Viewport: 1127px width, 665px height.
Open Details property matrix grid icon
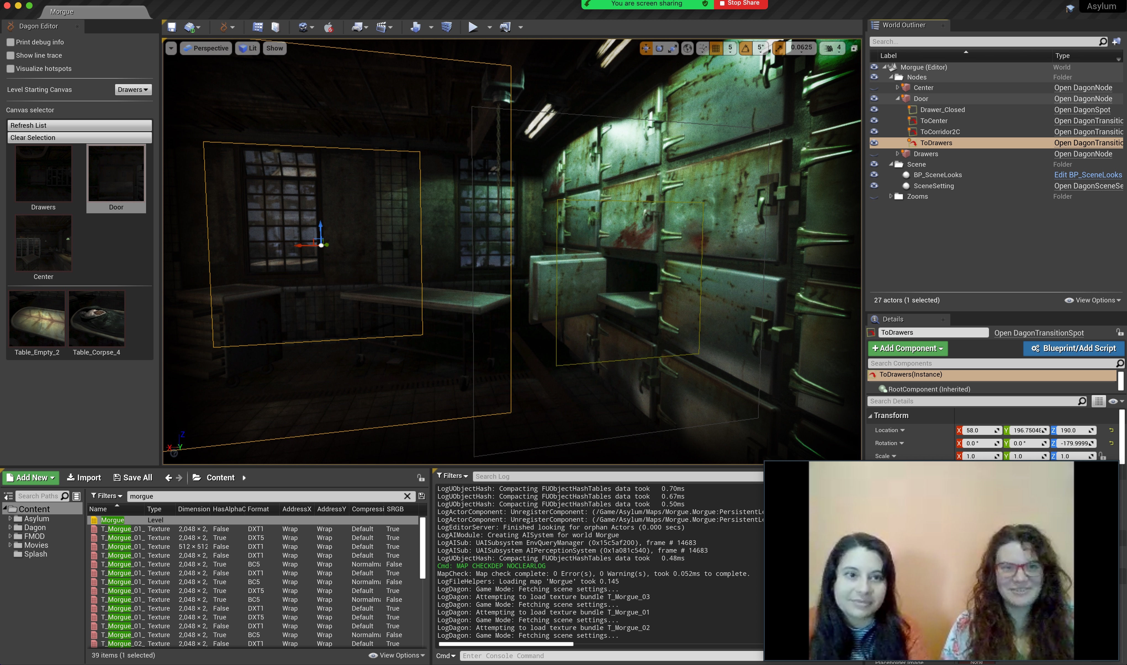[1099, 401]
